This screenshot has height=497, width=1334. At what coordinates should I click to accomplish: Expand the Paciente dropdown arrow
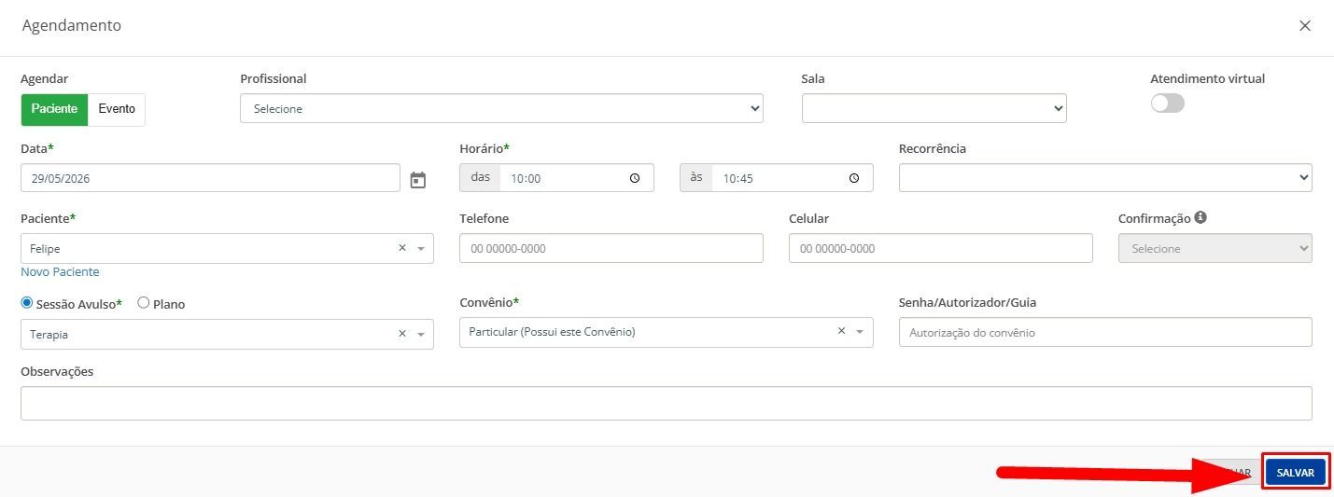421,249
